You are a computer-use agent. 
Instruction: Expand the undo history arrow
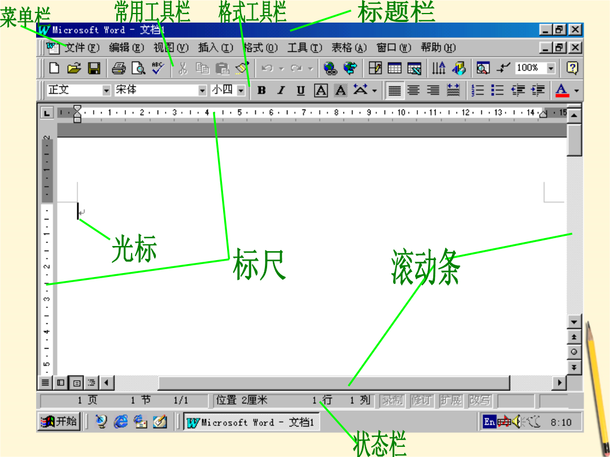click(282, 69)
